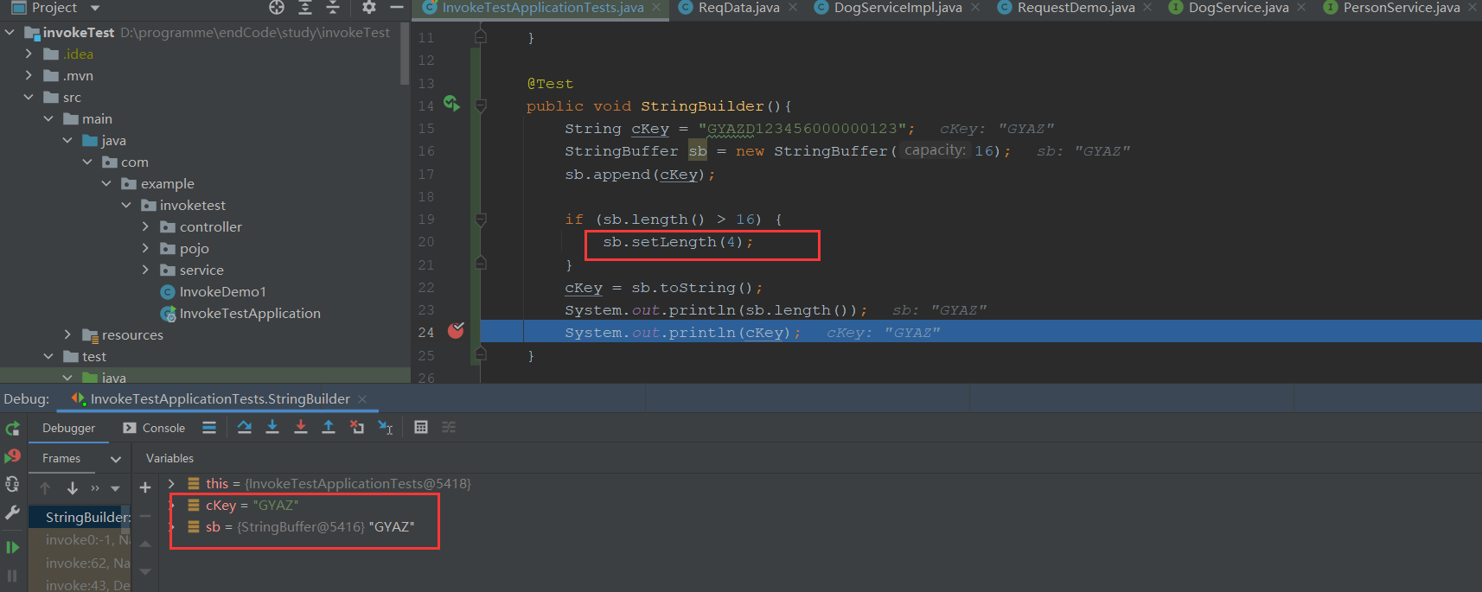Click run test gutter icon on line 14
The height and width of the screenshot is (592, 1482).
coord(451,105)
